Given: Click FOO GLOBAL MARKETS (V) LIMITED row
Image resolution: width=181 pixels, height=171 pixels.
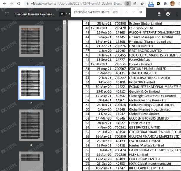Looking at the screenshot, I should (x=132, y=55).
